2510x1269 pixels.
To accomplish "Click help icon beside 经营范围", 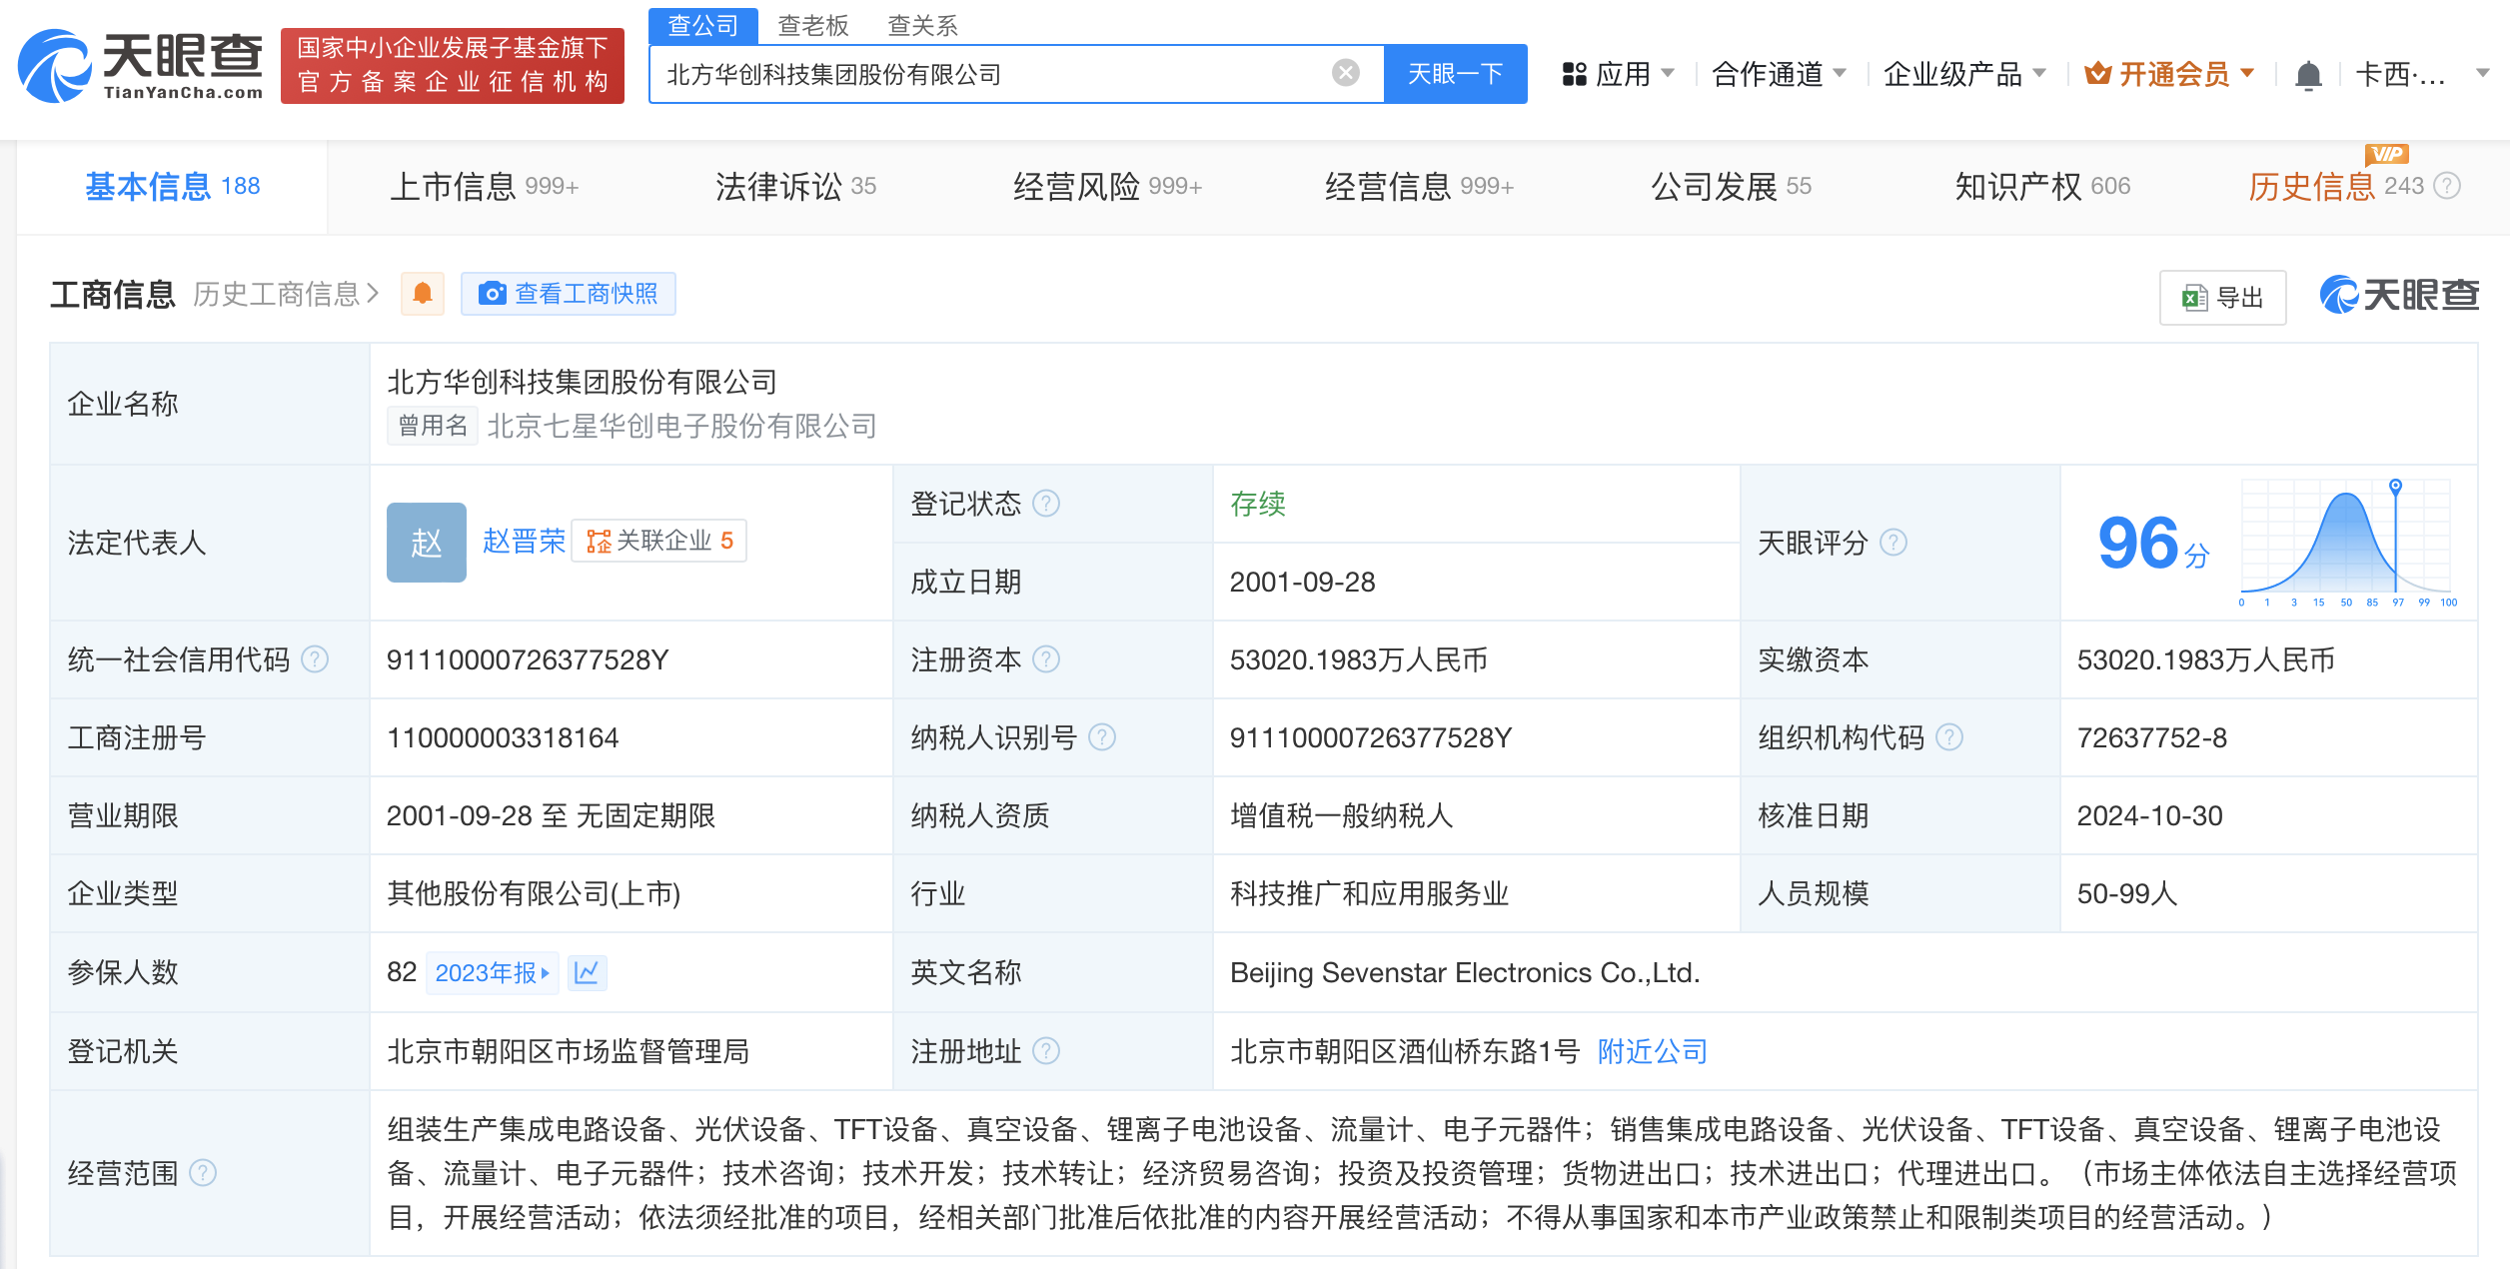I will tap(203, 1173).
